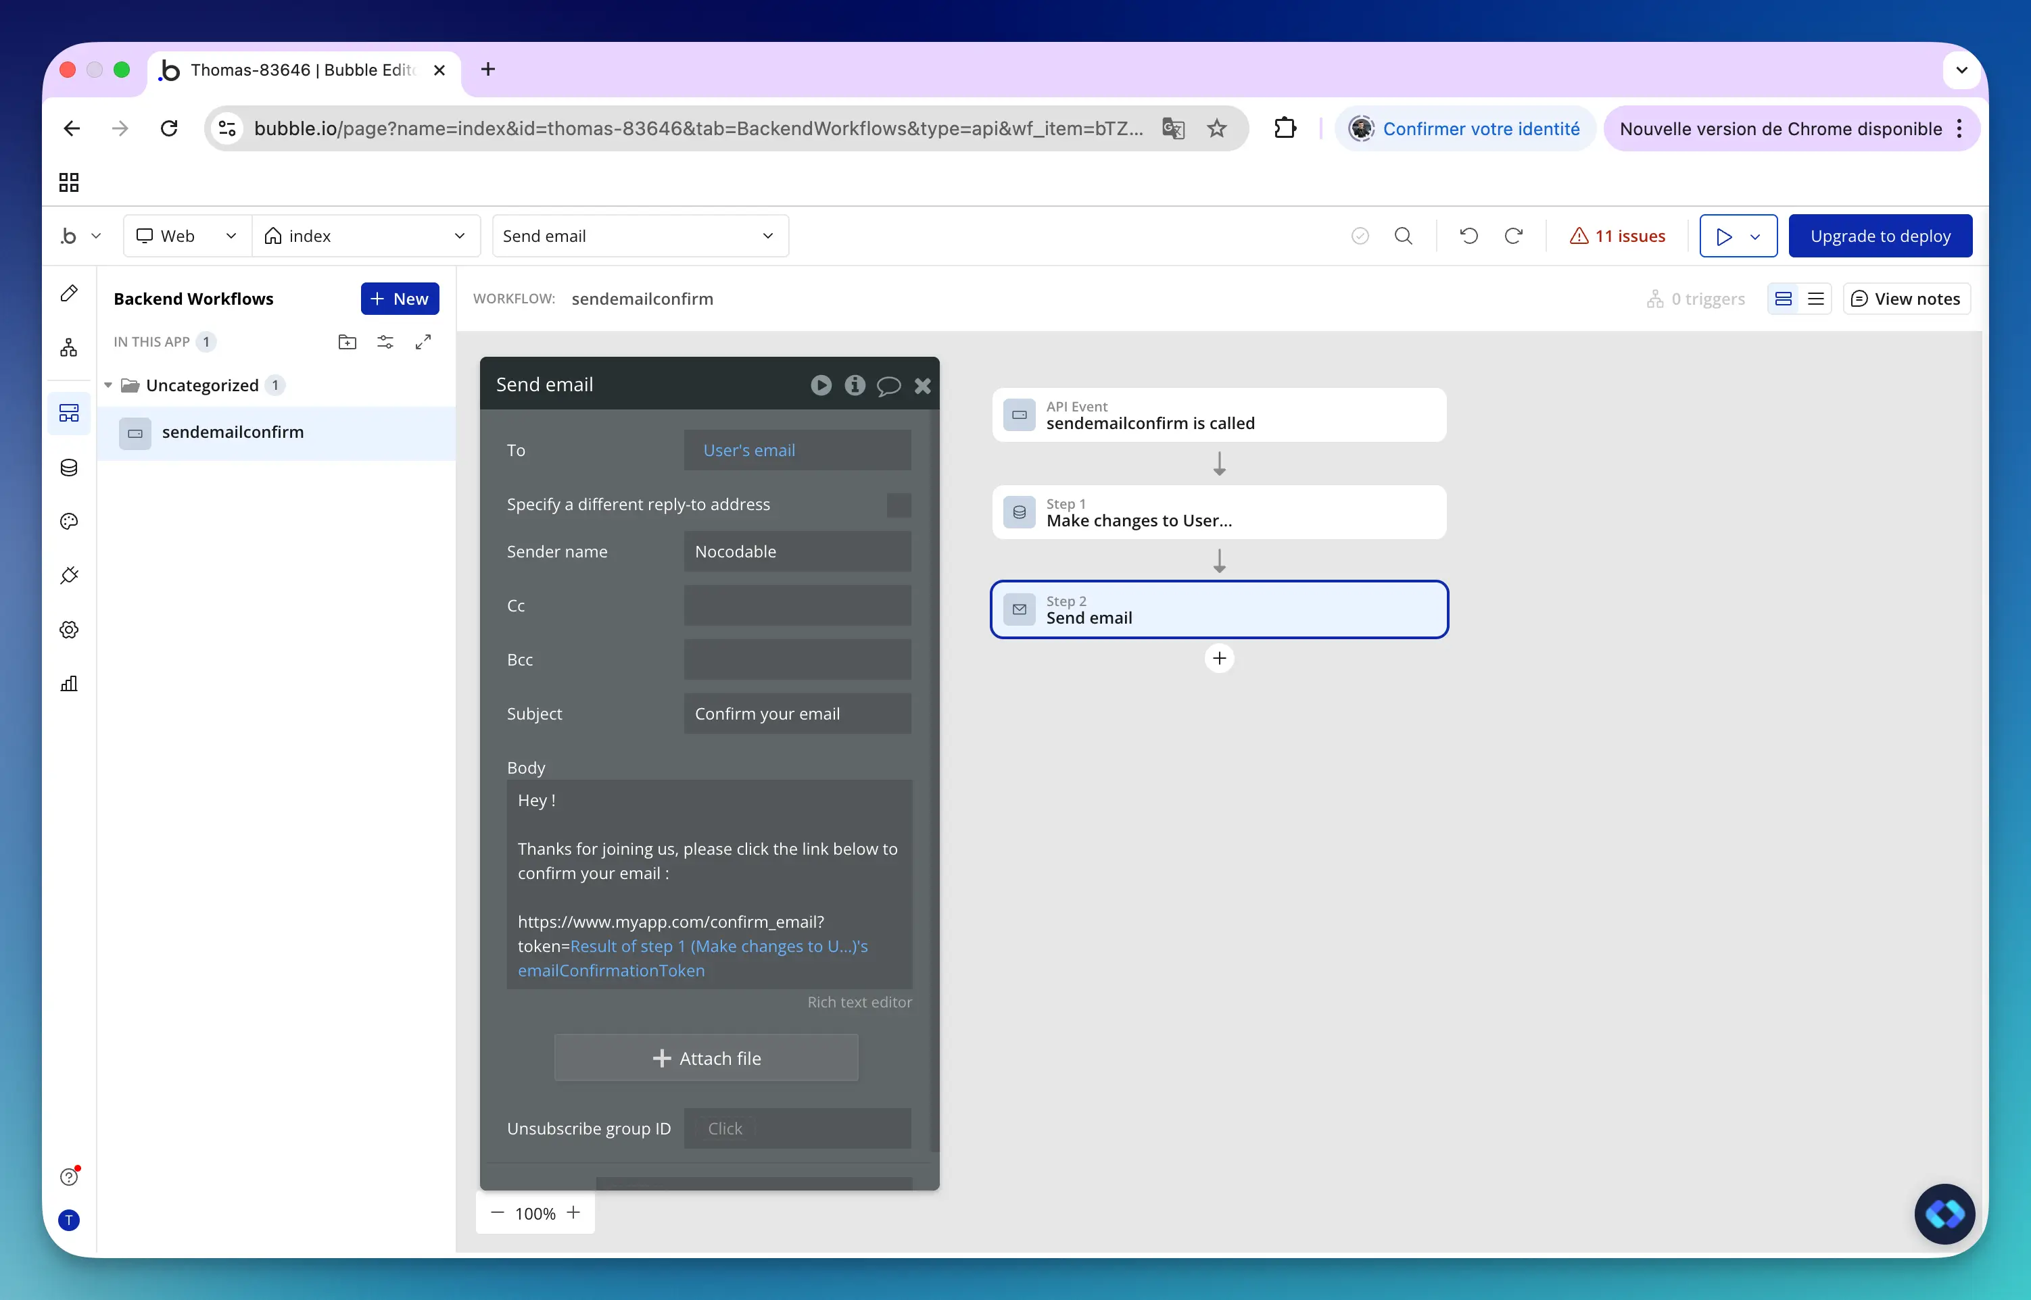Show info for Send email action
Image resolution: width=2031 pixels, height=1300 pixels.
point(855,385)
